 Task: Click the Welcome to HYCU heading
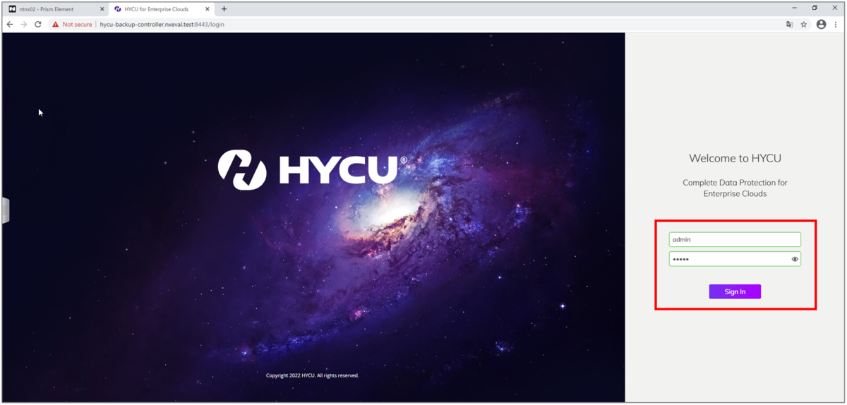pyautogui.click(x=735, y=158)
